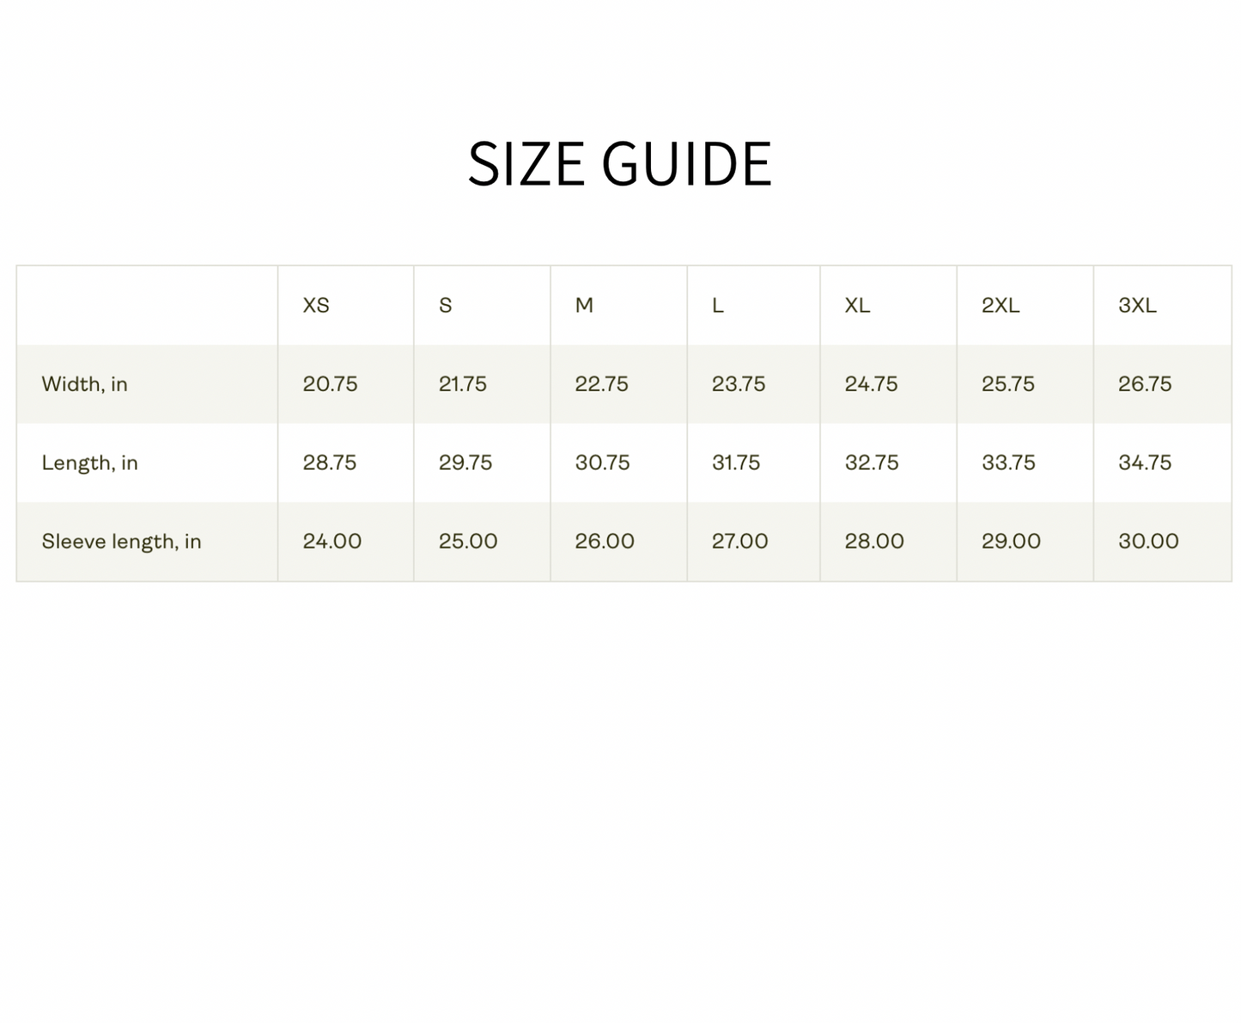This screenshot has height=1023, width=1241.
Task: Select the XL column header
Action: point(857,306)
